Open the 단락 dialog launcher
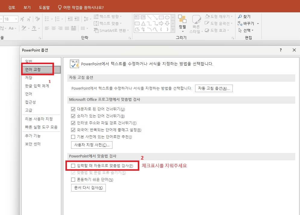Image resolution: width=300 pixels, height=215 pixels. [x=130, y=38]
